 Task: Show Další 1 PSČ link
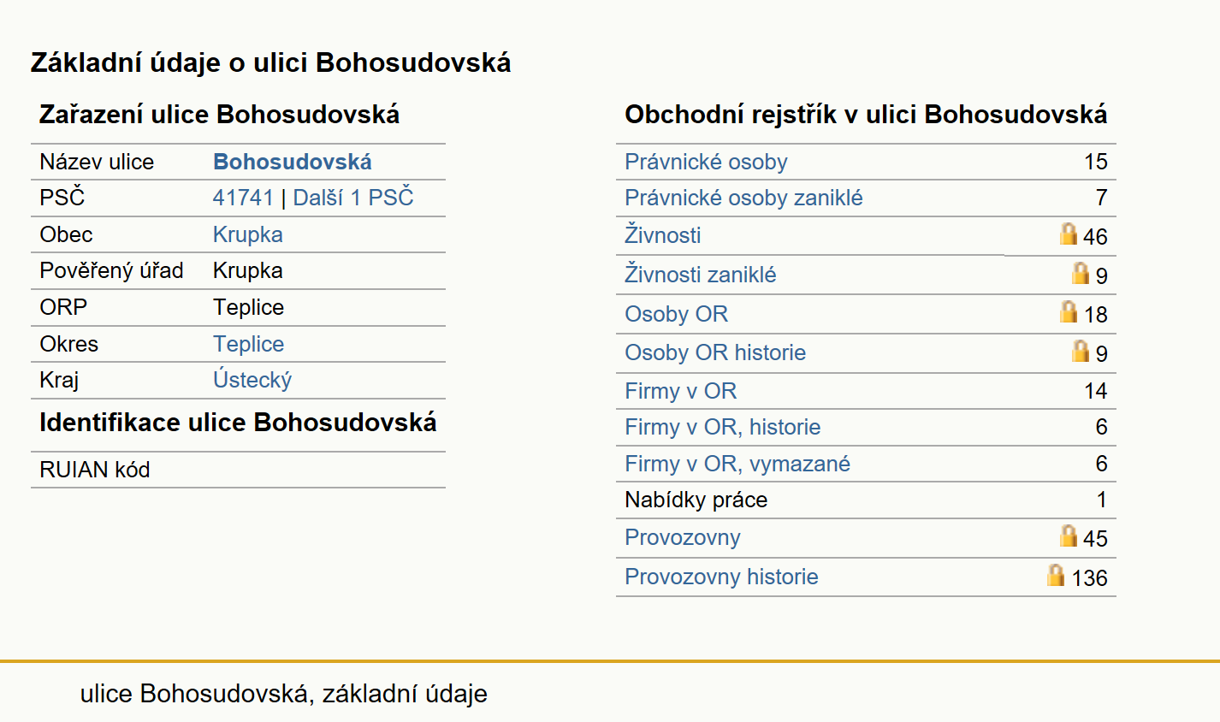pyautogui.click(x=353, y=198)
